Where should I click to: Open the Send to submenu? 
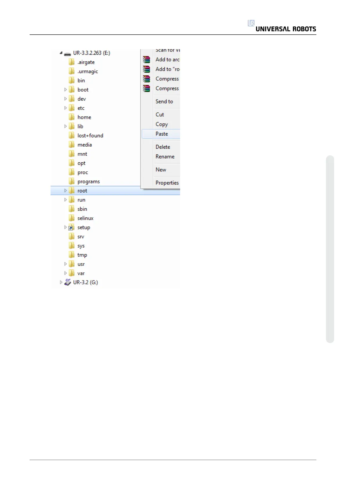click(x=164, y=102)
